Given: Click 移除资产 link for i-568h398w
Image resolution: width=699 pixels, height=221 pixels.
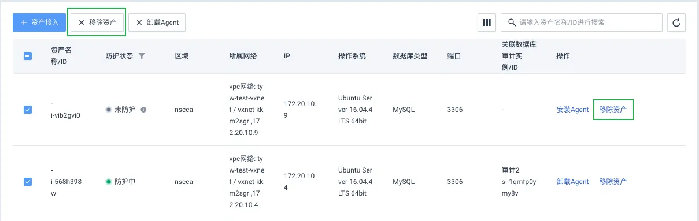Looking at the screenshot, I should pos(613,182).
